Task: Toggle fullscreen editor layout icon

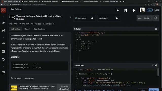Action: 155,18
